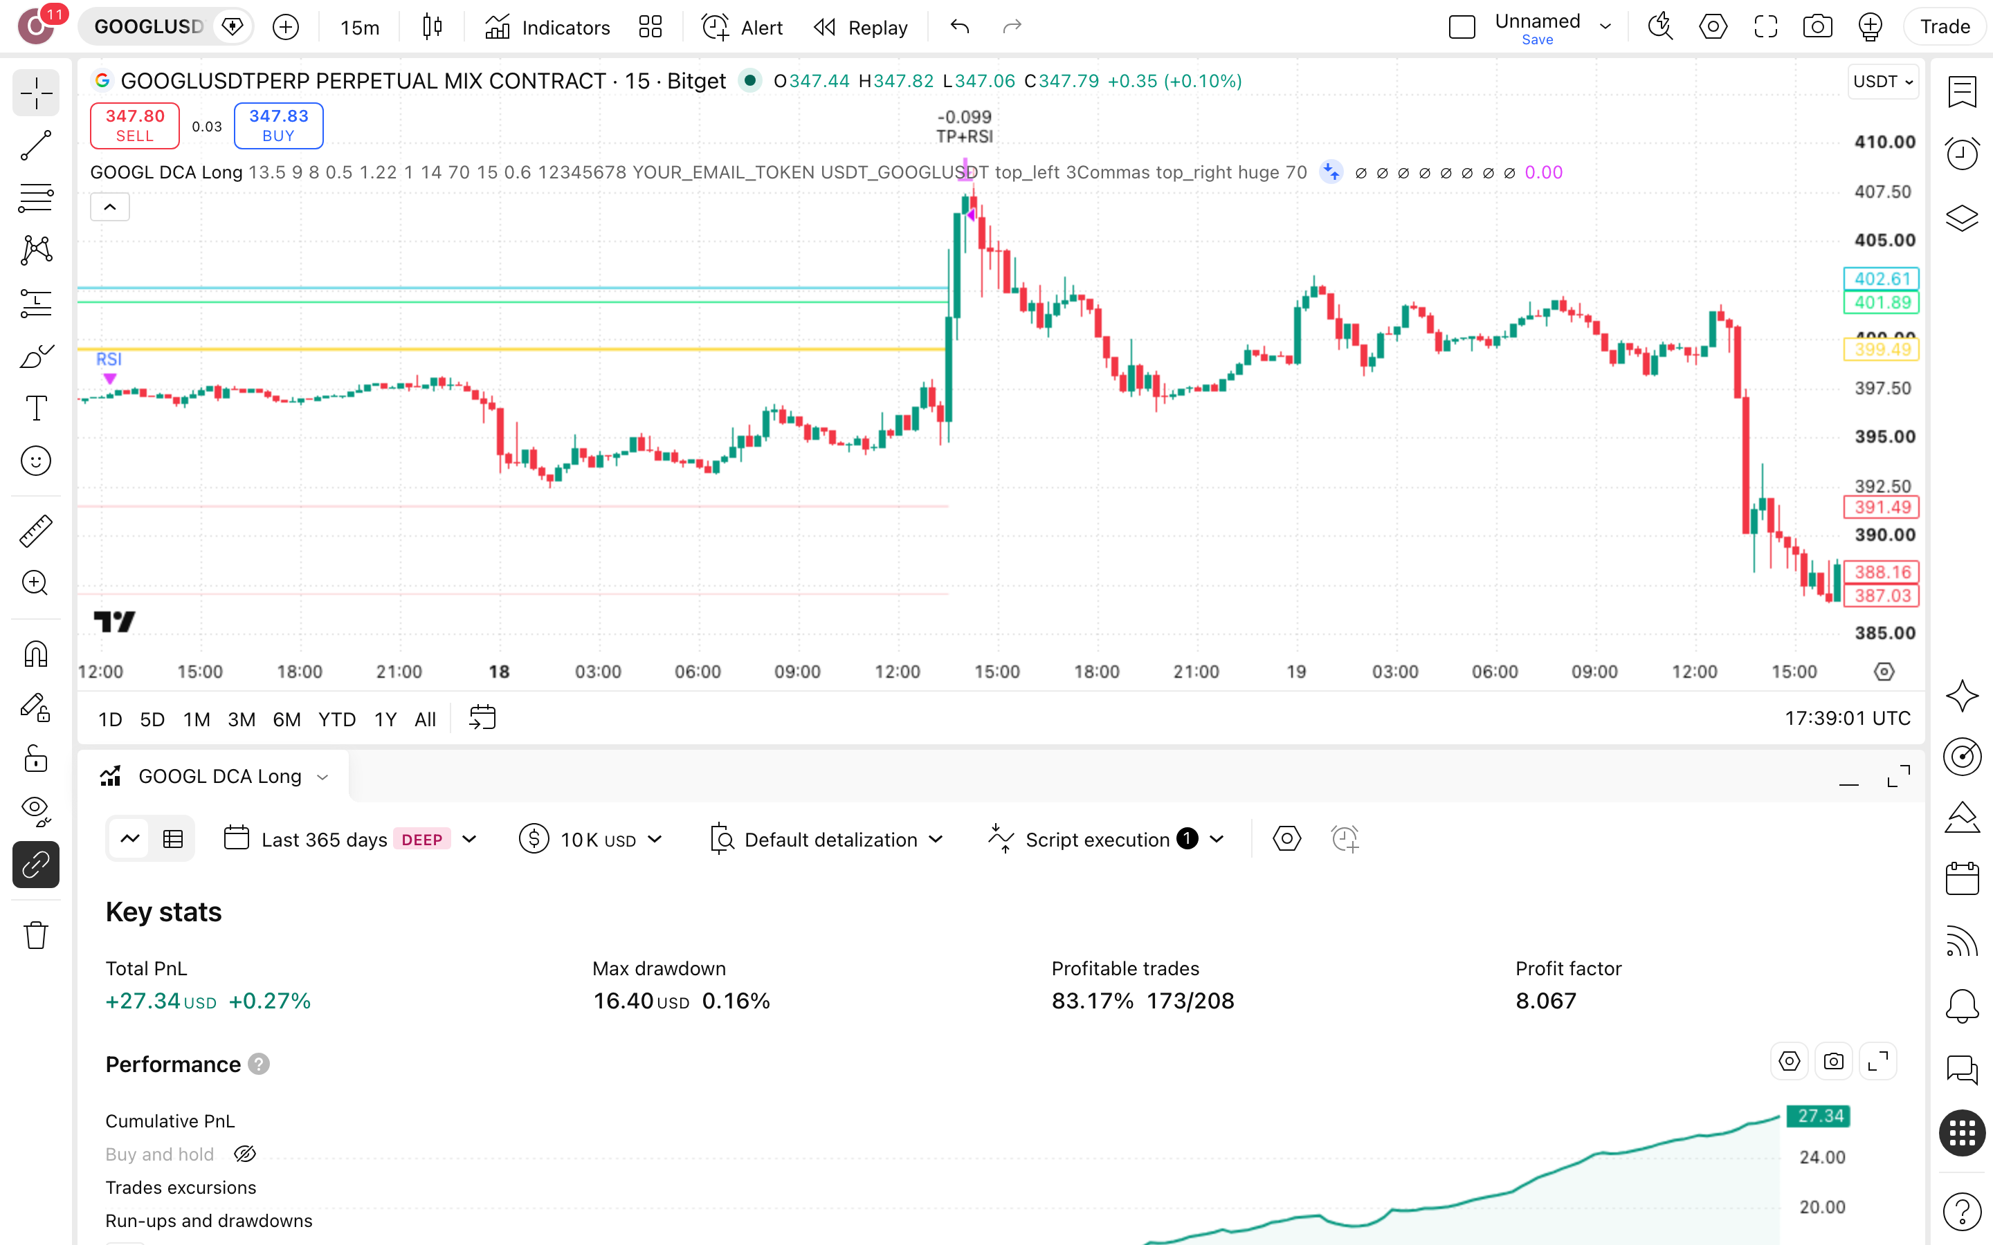Select the XABCD patterns tool
This screenshot has height=1245, width=1993.
tap(35, 250)
